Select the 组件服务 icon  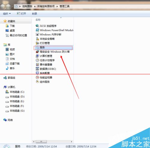tap(37, 82)
